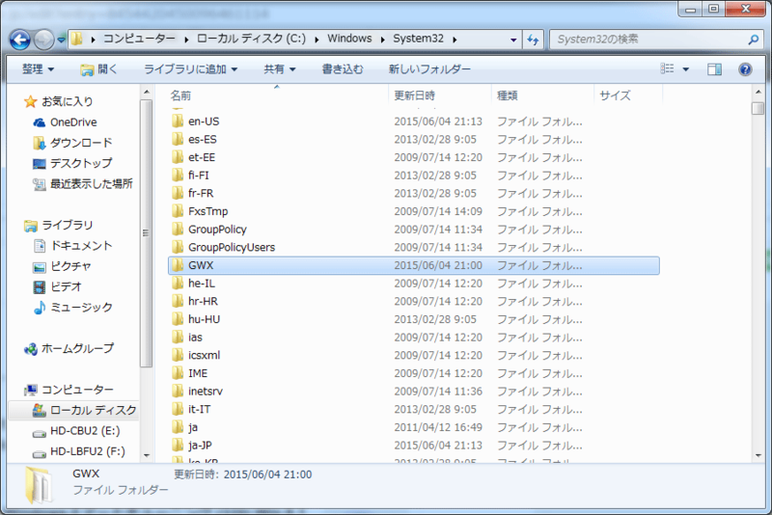Select the ja-JP folder name
The height and width of the screenshot is (515, 772).
pyautogui.click(x=200, y=446)
